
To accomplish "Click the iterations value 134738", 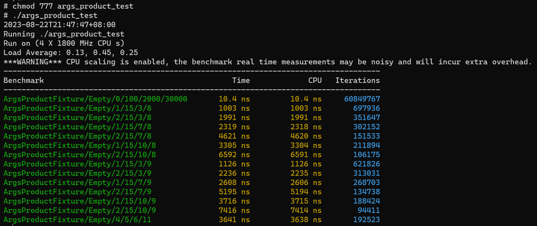I will 367,192.
